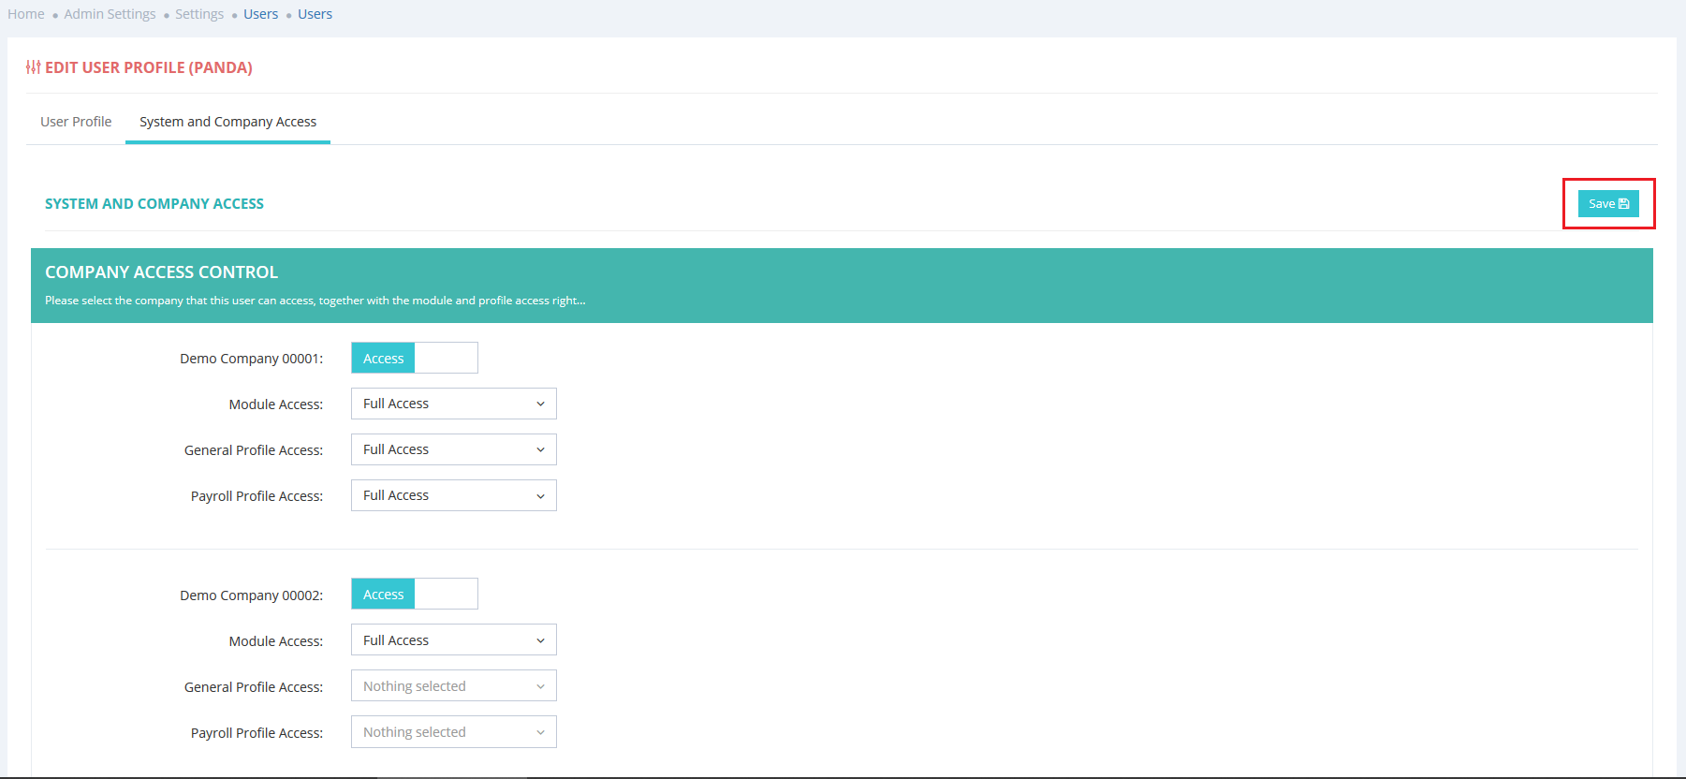This screenshot has height=779, width=1686.
Task: Click the Save button with disk icon
Action: click(1607, 203)
